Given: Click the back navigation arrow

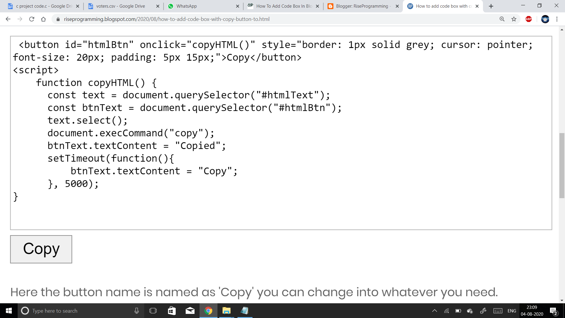Looking at the screenshot, I should click(8, 19).
